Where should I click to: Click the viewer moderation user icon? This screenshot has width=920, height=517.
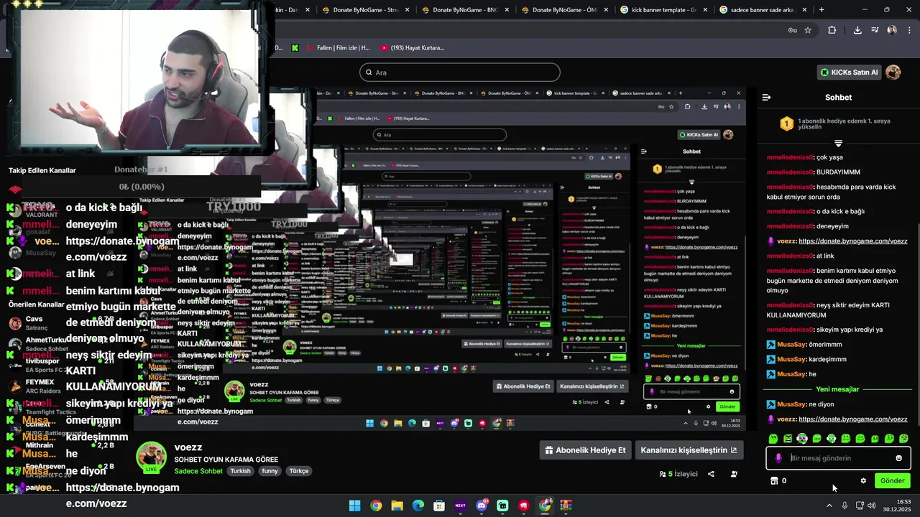(734, 474)
